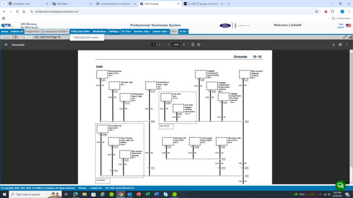The height and width of the screenshot is (198, 353).
Task: Open All Bookmarks folder
Action: point(341,18)
